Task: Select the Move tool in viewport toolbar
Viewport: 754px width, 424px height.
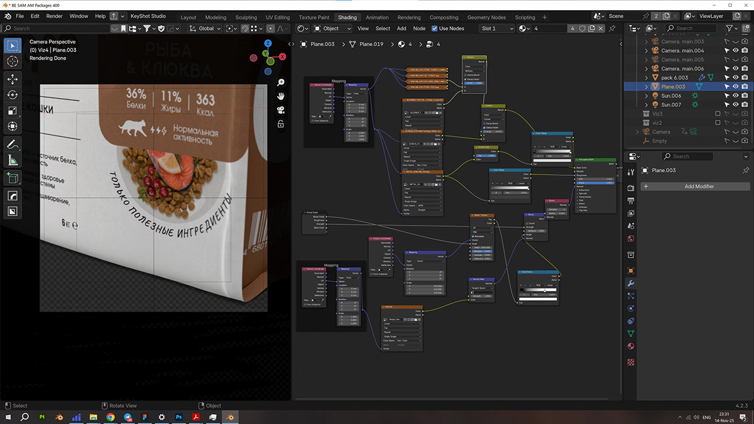Action: [x=13, y=79]
